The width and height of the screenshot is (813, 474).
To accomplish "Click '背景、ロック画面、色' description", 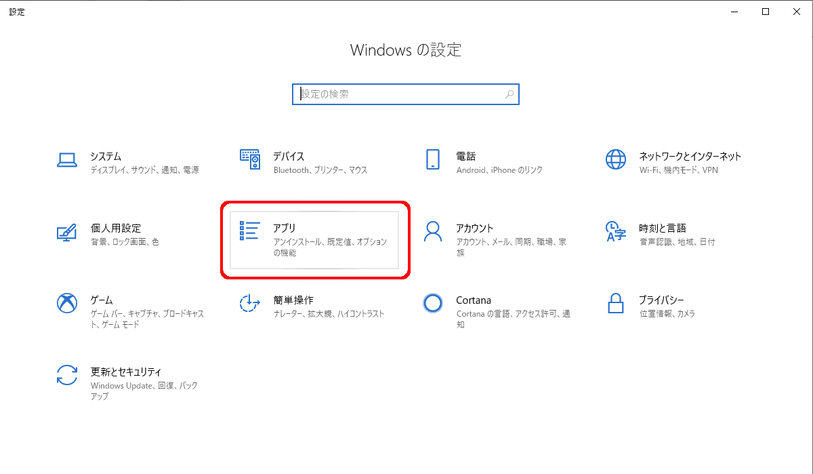I will click(125, 242).
